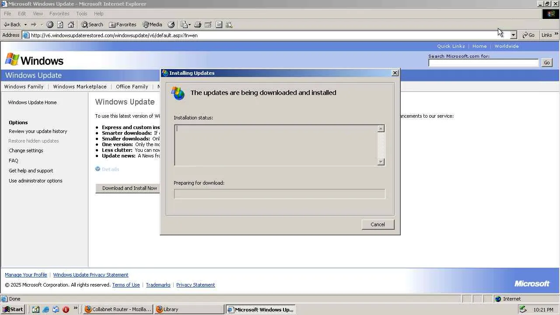Viewport: 560px width, 315px height.
Task: Go back using the Back toolbar button
Action: [12, 24]
